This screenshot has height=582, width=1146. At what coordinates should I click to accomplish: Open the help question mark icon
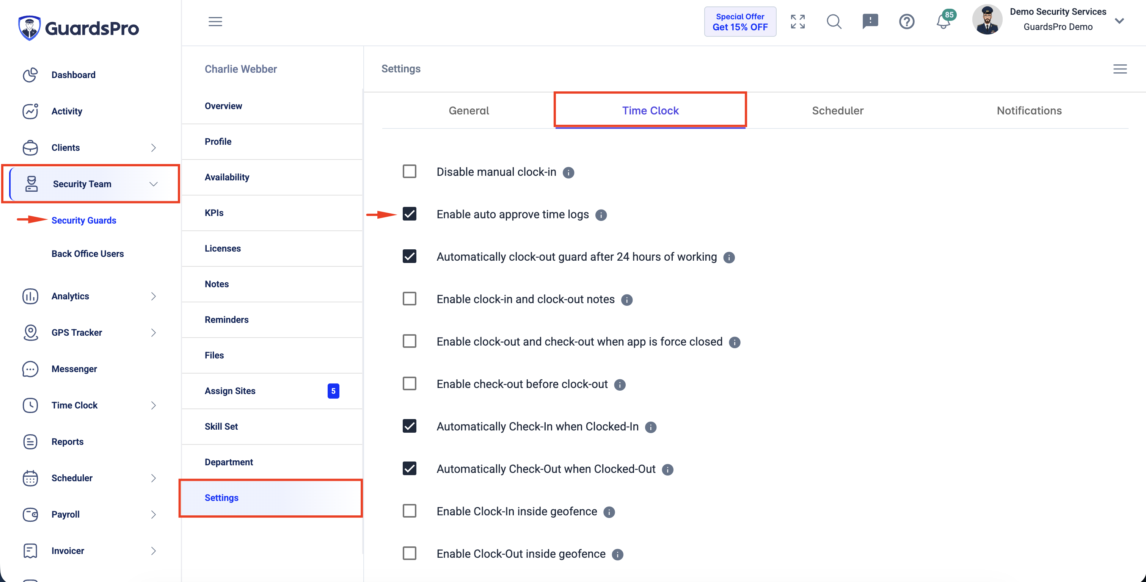point(907,21)
